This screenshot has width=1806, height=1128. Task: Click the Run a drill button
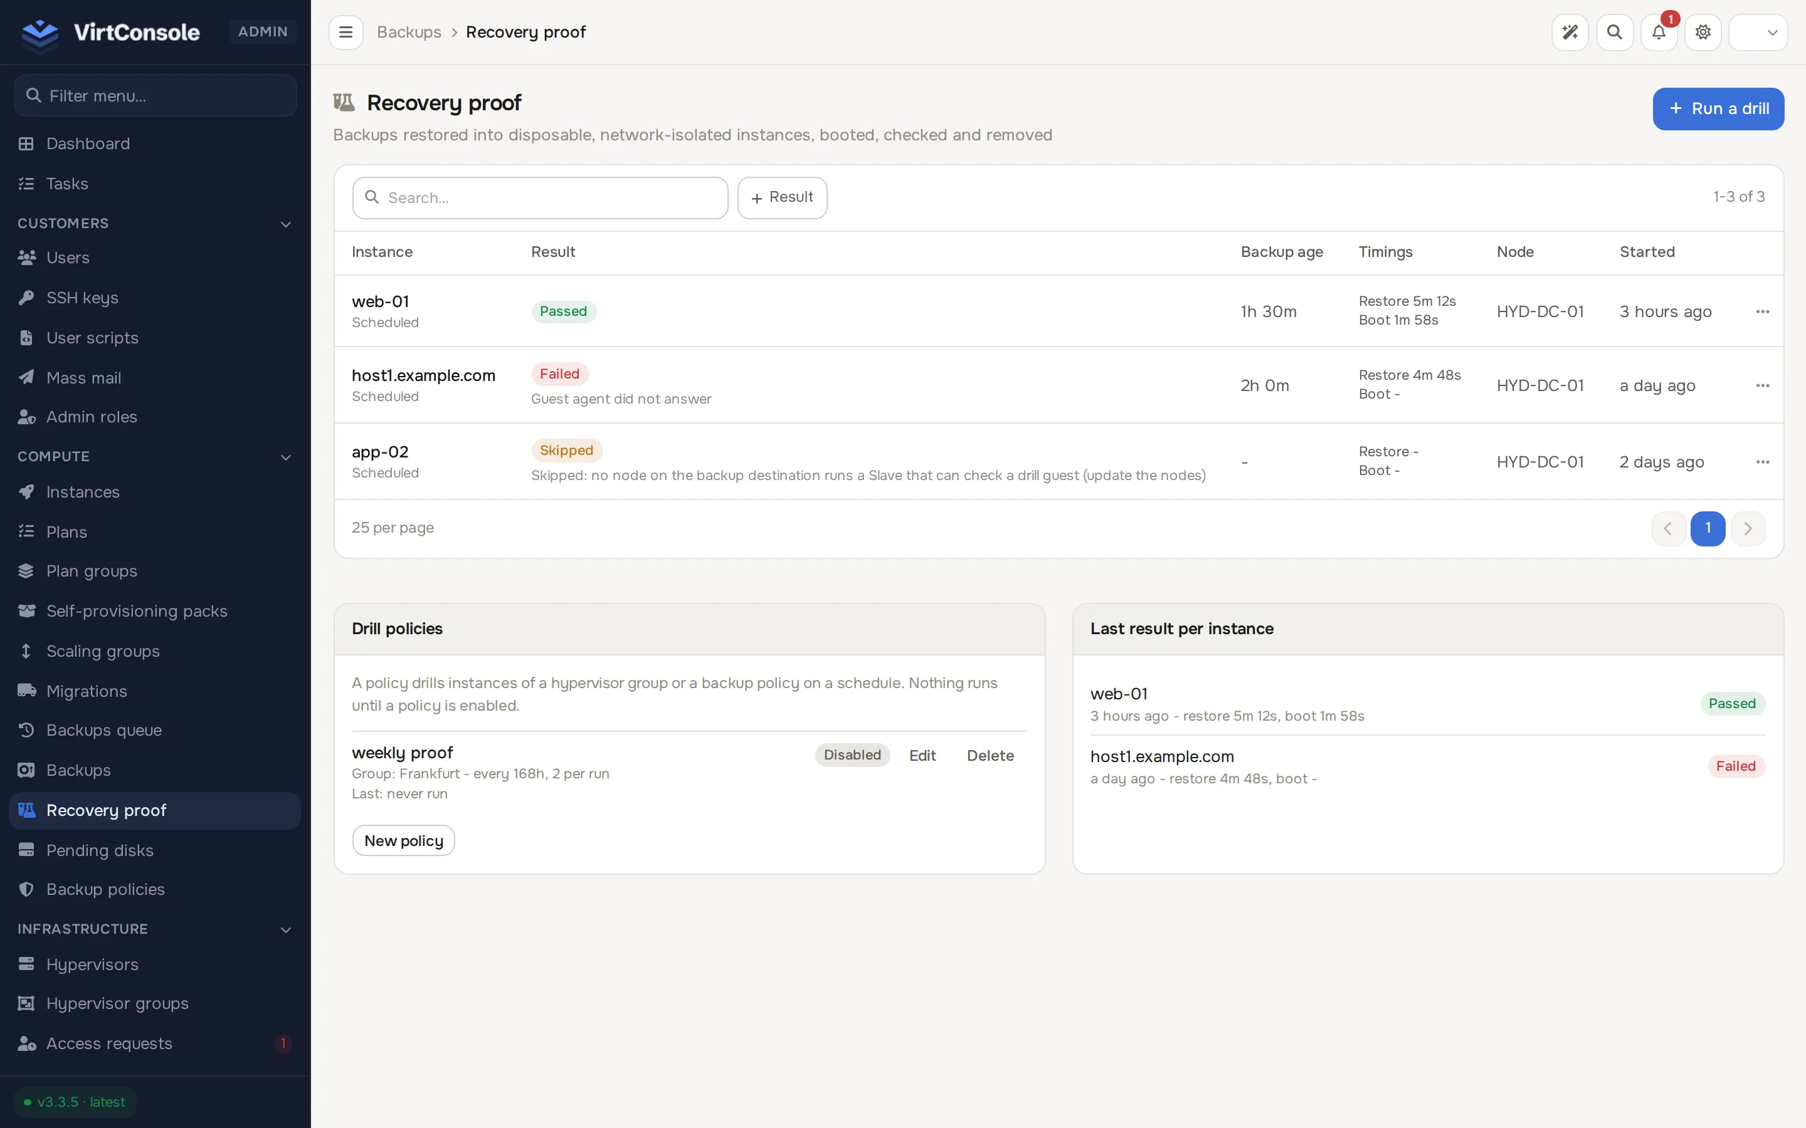1718,109
